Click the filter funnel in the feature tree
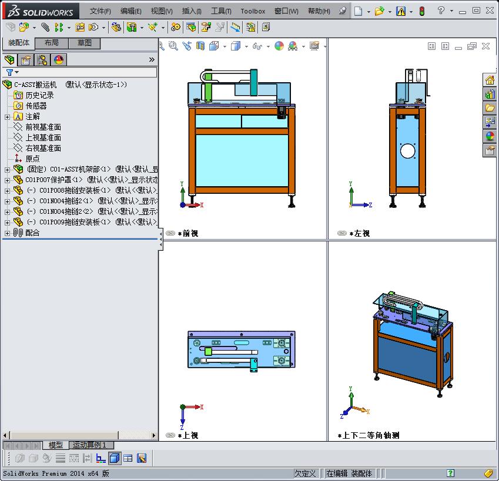Image resolution: width=499 pixels, height=481 pixels. pos(10,72)
